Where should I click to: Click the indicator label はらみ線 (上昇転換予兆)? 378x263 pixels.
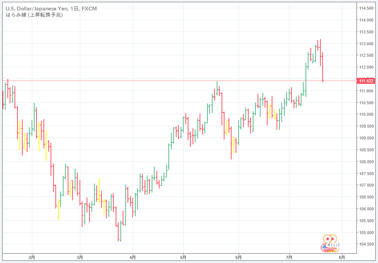(x=34, y=15)
